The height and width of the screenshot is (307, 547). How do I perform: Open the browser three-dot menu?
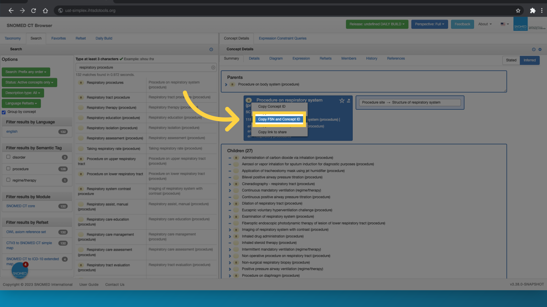(542, 11)
